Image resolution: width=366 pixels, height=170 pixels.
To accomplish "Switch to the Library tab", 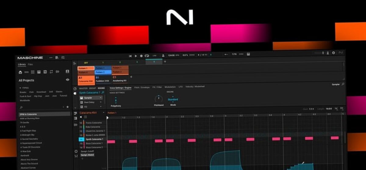I will coord(22,65).
